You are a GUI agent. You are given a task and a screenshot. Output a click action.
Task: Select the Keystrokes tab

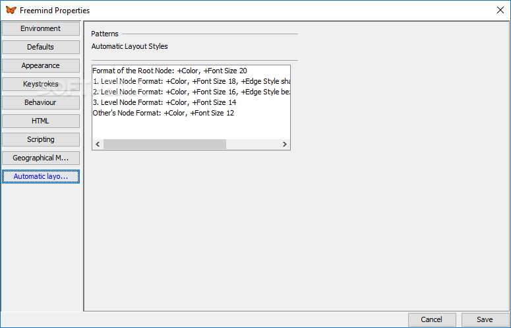click(x=41, y=84)
